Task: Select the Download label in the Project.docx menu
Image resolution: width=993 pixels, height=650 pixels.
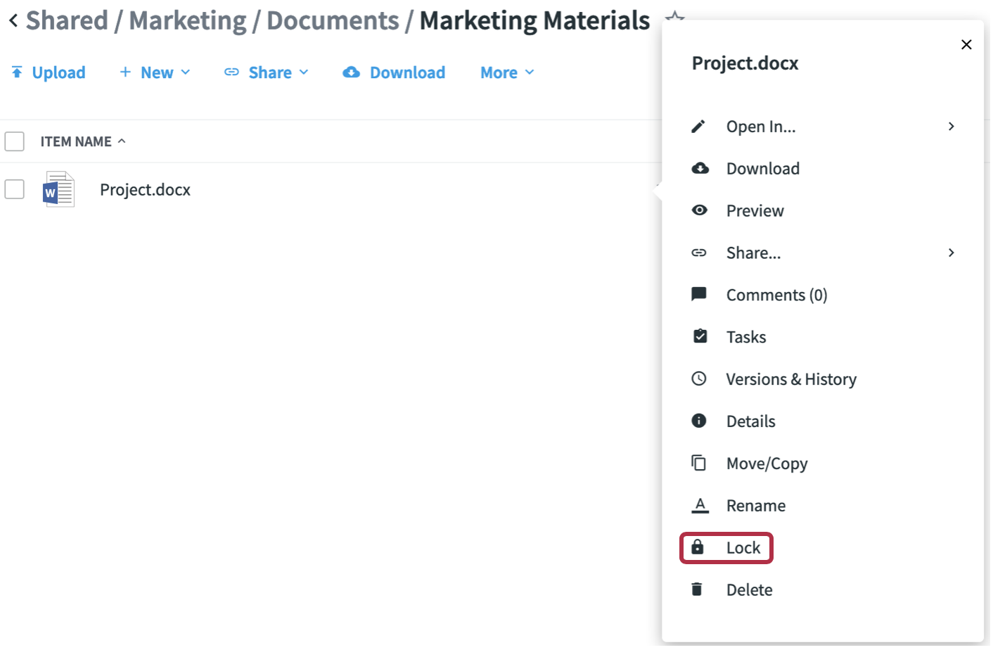Action: (764, 169)
